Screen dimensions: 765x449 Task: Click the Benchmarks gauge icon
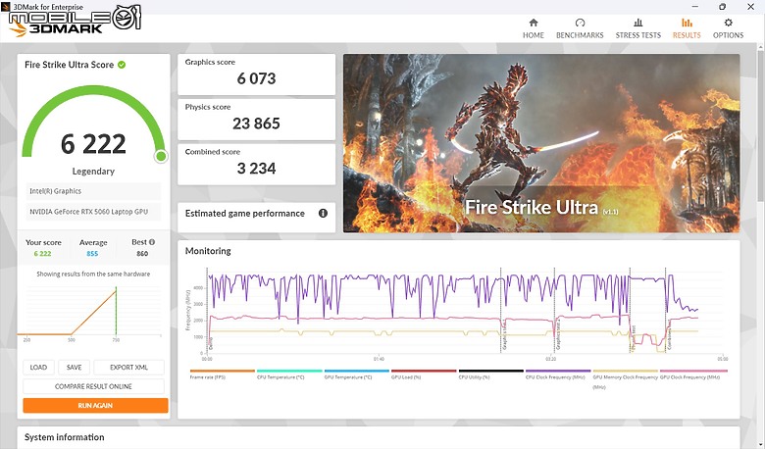pos(580,23)
